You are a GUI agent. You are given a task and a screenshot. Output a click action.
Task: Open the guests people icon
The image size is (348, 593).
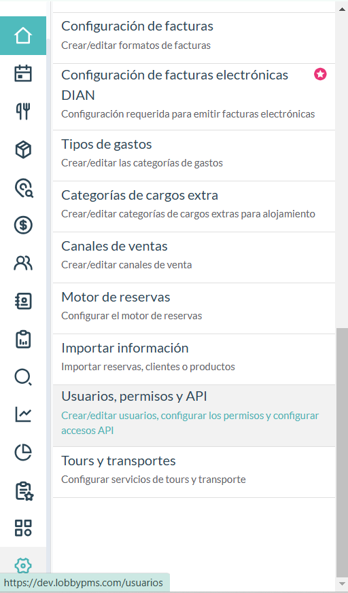(23, 263)
